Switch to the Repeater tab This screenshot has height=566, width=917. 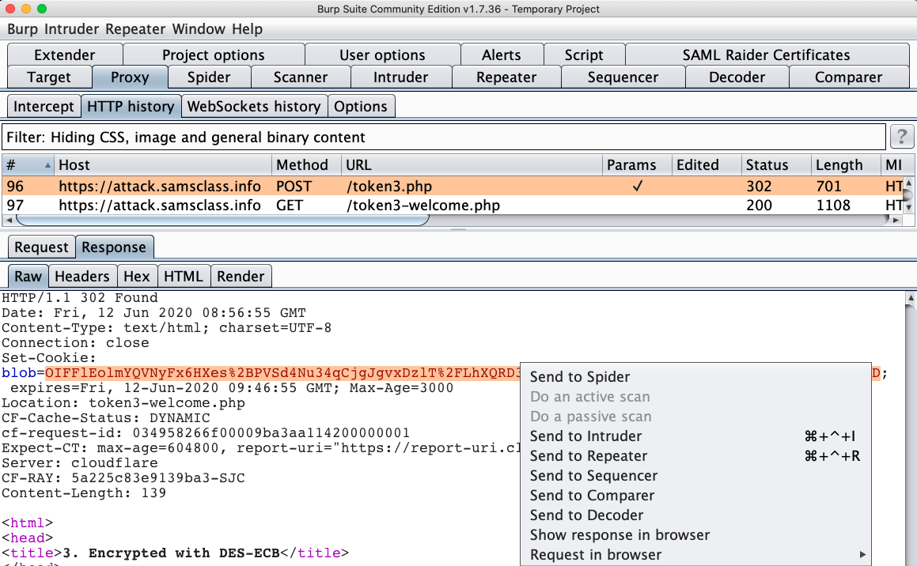click(506, 77)
